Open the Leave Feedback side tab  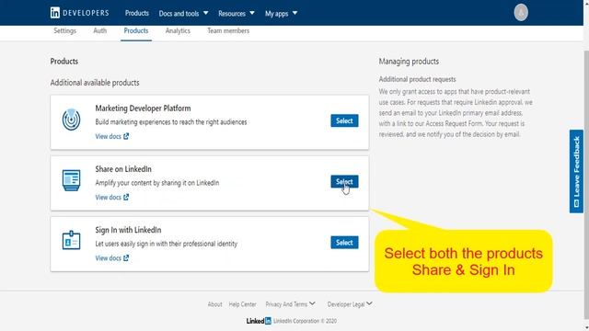pos(576,171)
